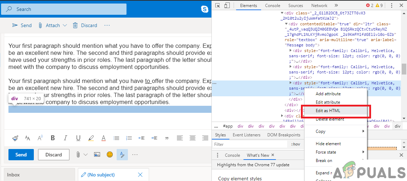
Task: Select Center align icon
Action: click(x=192, y=138)
